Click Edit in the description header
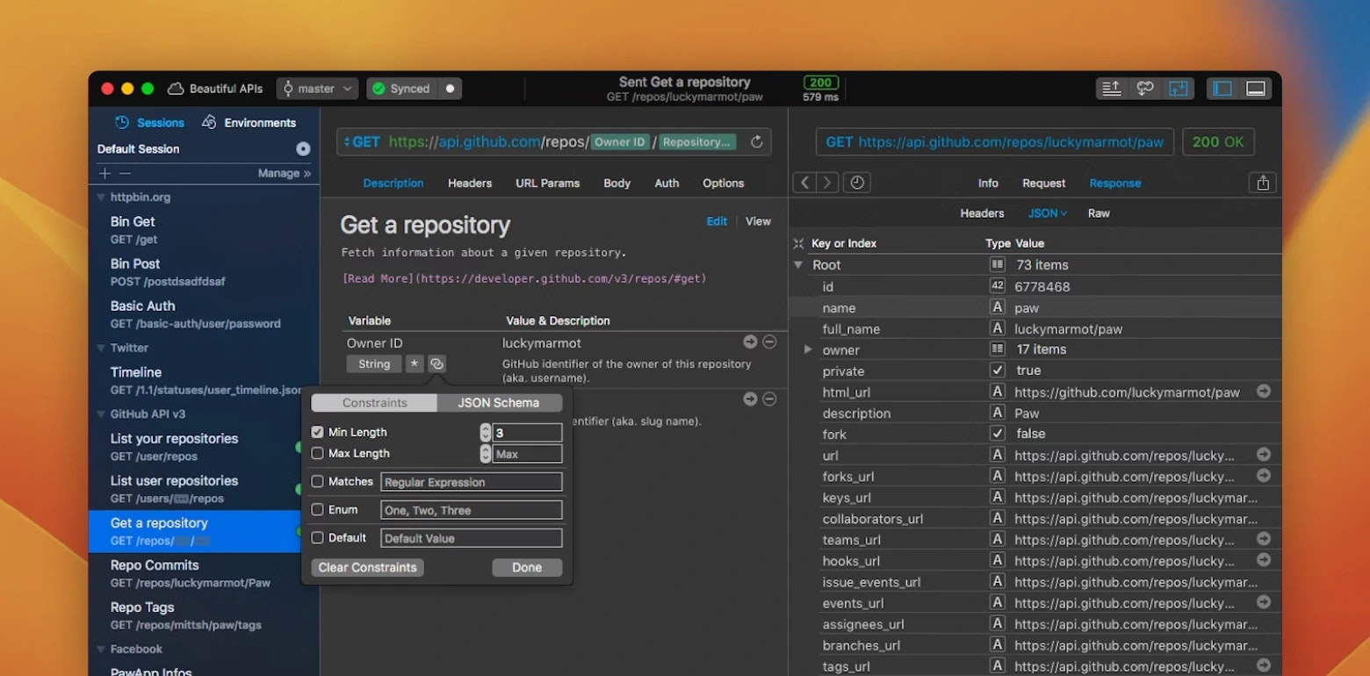The image size is (1370, 676). pos(717,221)
